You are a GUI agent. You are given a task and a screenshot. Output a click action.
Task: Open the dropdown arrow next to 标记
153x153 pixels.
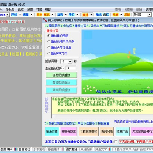point(53,14)
